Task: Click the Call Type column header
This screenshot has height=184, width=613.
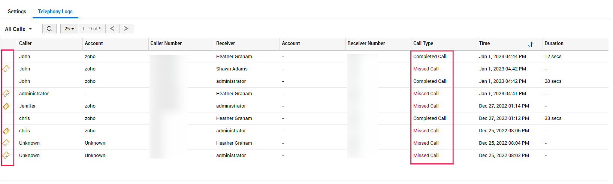Action: (x=423, y=43)
